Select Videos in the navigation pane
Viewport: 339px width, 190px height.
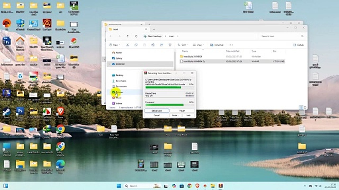pos(117,103)
